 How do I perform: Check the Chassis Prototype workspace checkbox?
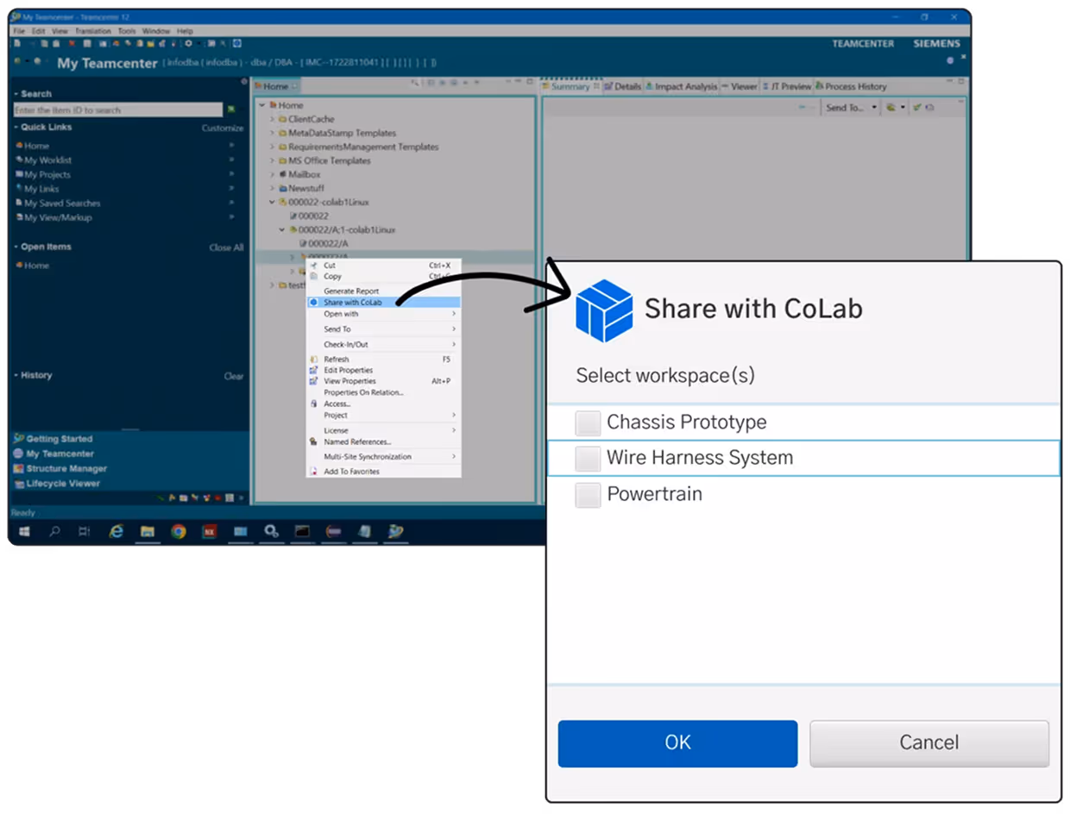(x=588, y=422)
